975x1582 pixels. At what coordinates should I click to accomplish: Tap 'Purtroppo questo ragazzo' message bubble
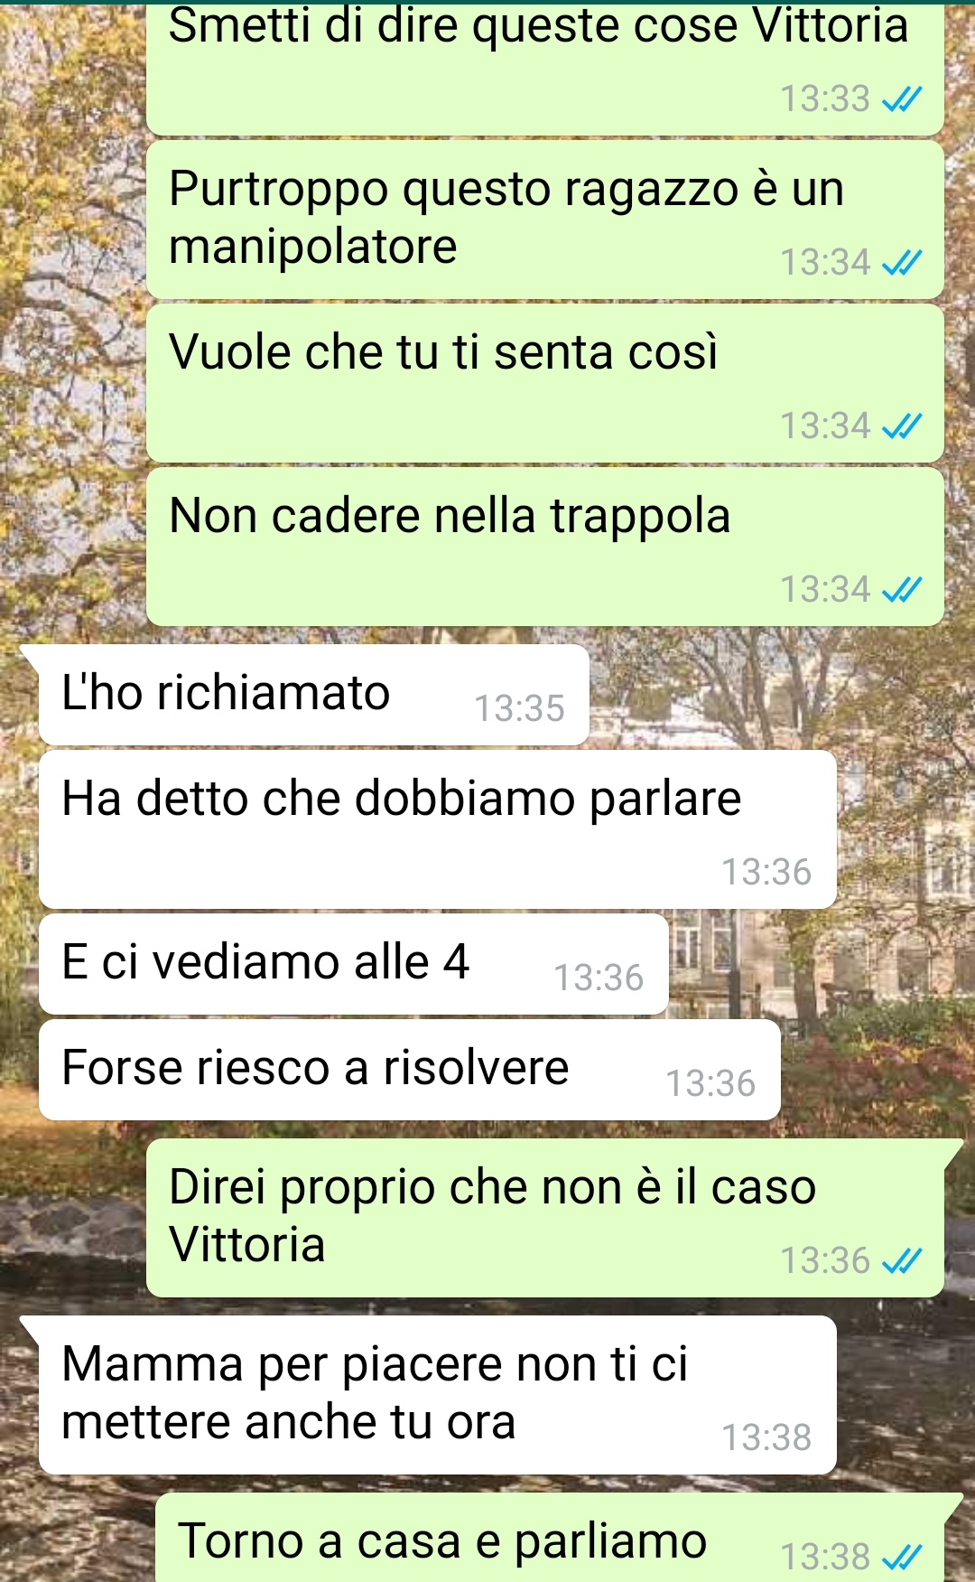(545, 220)
